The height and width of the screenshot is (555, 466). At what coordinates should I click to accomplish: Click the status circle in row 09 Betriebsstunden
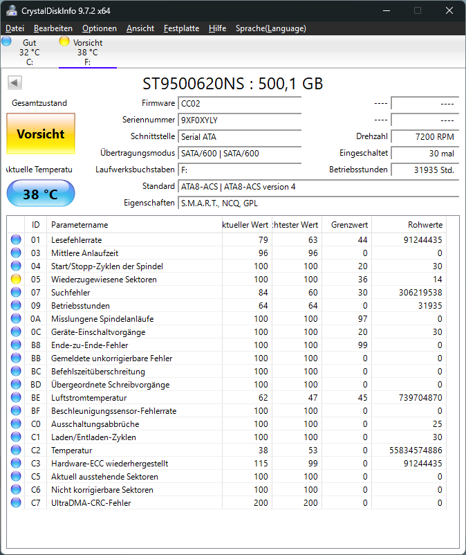(x=16, y=305)
